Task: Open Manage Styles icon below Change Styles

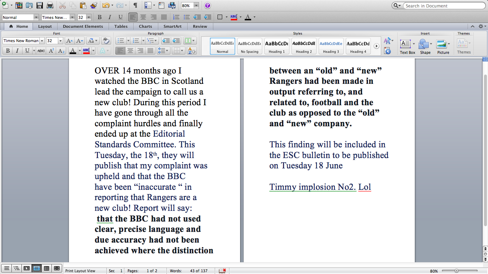Action: 387,51
